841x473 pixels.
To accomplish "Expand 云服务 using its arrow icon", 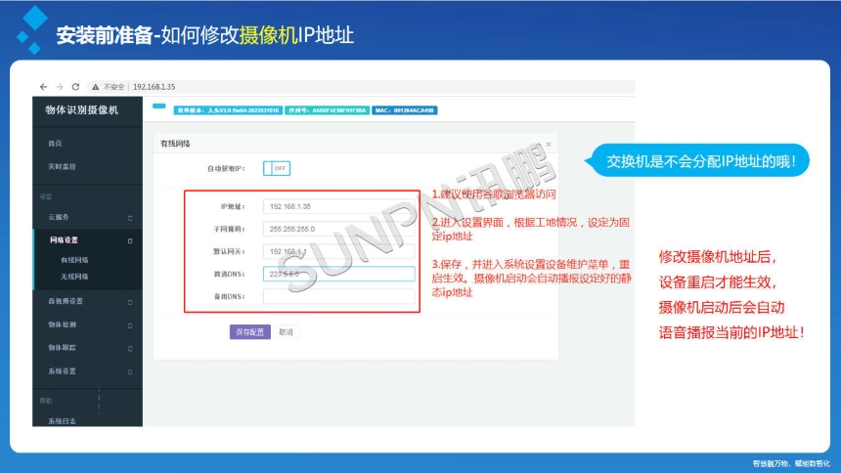I will 130,218.
